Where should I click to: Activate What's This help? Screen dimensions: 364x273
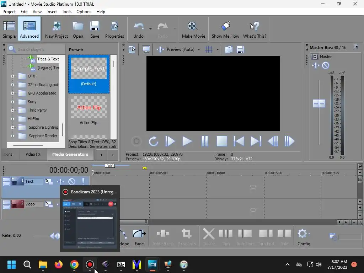[x=255, y=30]
